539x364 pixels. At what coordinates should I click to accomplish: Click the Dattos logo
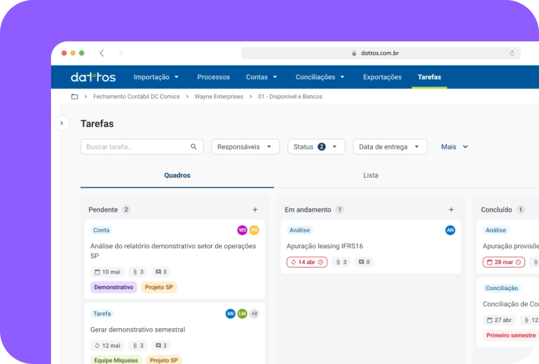(x=93, y=77)
